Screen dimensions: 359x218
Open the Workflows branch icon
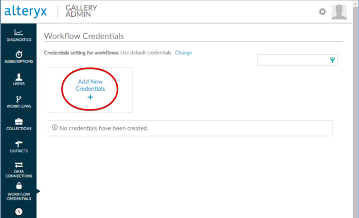click(x=19, y=99)
